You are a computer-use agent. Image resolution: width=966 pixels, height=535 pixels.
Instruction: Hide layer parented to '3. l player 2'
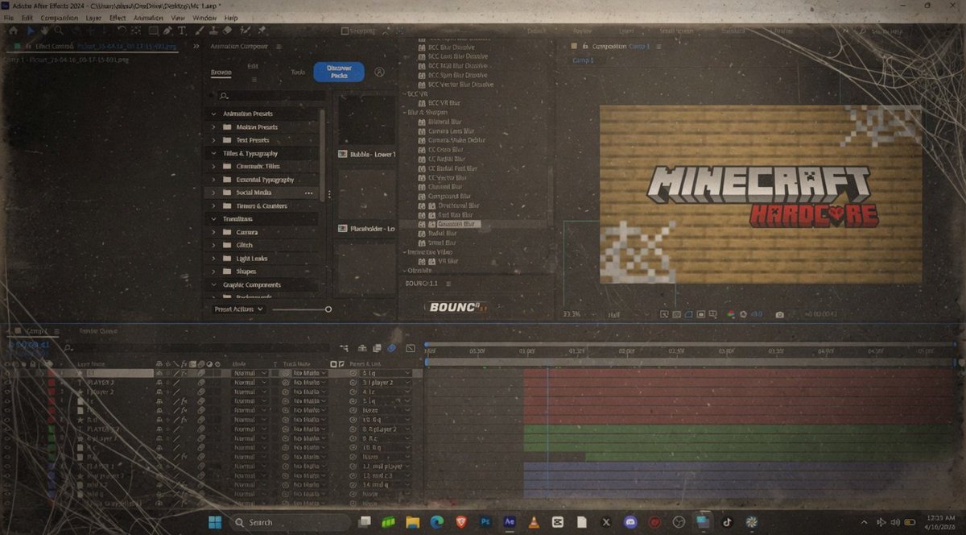click(8, 383)
